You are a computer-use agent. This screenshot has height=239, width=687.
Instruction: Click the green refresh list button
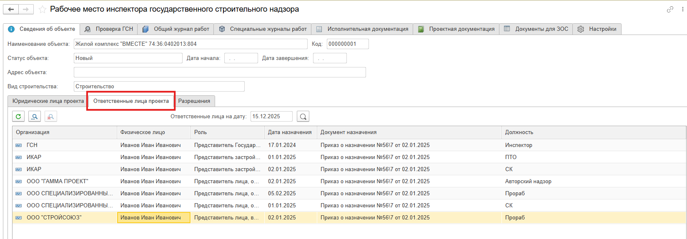pyautogui.click(x=18, y=117)
